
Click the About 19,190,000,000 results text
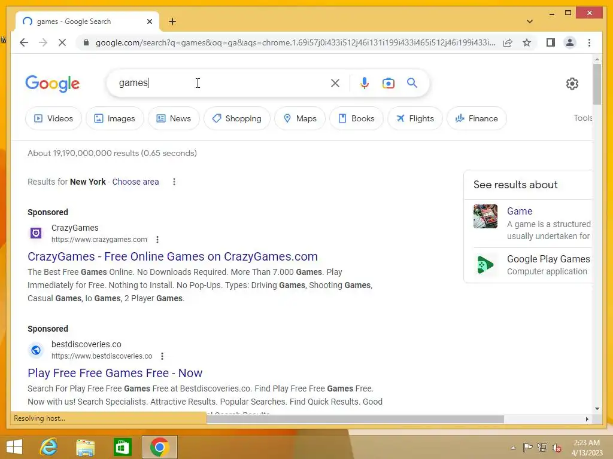112,154
